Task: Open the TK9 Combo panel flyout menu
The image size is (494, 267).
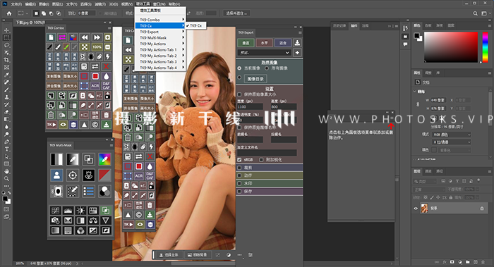Action: [x=109, y=28]
